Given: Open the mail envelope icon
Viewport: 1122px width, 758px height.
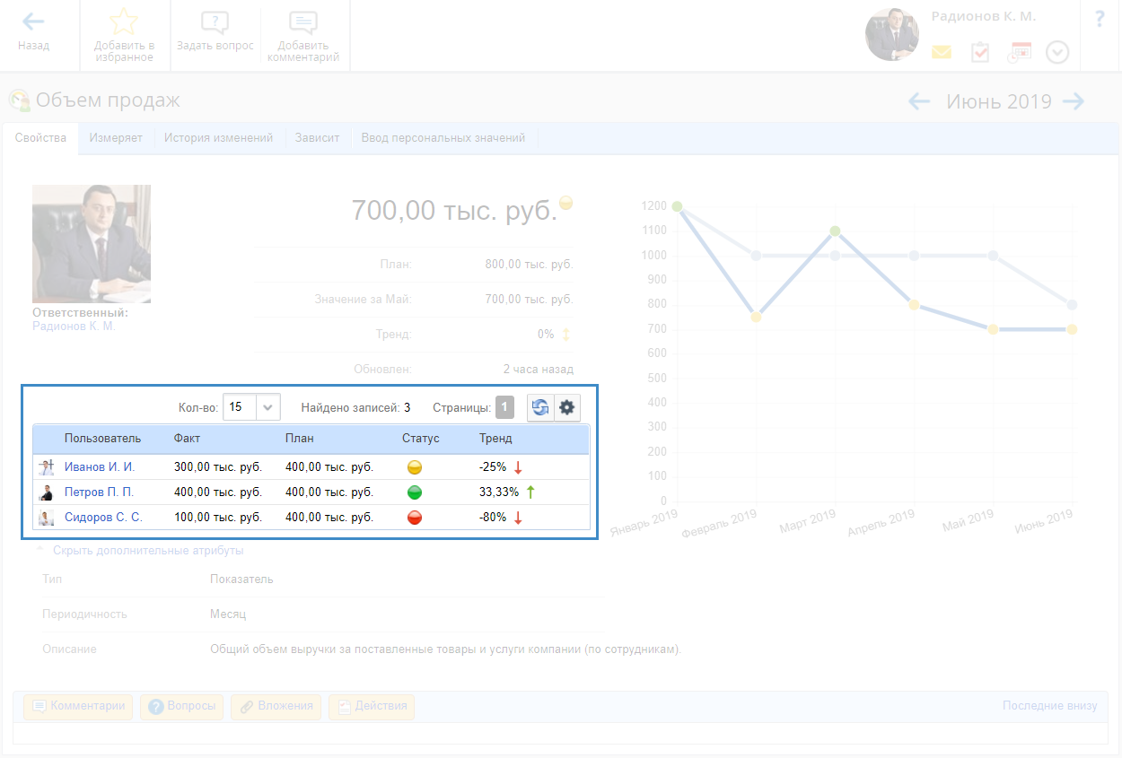Looking at the screenshot, I should coord(941,53).
